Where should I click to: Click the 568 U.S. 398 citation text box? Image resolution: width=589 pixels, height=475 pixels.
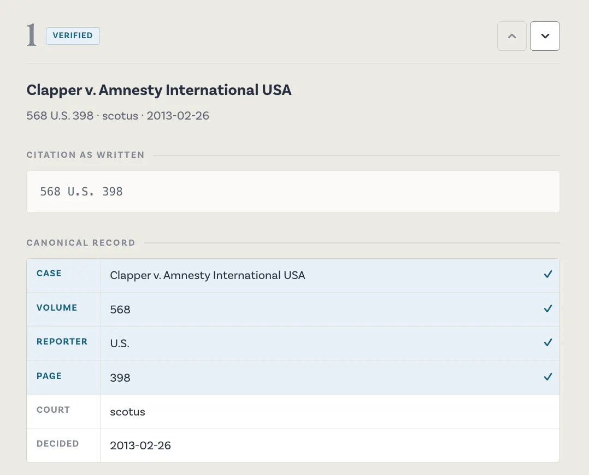293,192
